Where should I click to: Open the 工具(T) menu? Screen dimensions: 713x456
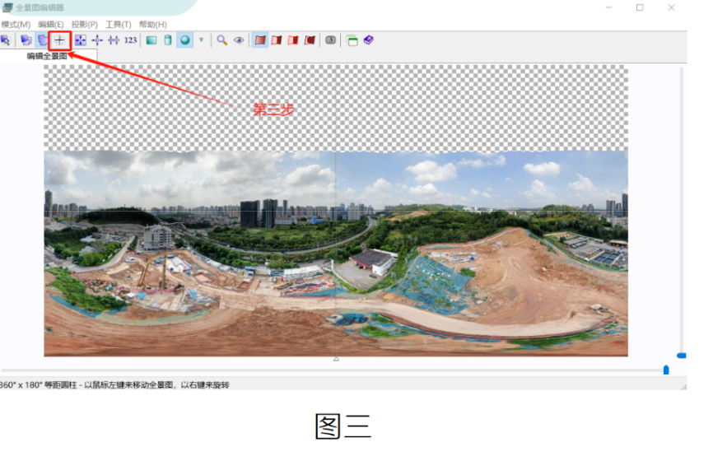pyautogui.click(x=119, y=25)
